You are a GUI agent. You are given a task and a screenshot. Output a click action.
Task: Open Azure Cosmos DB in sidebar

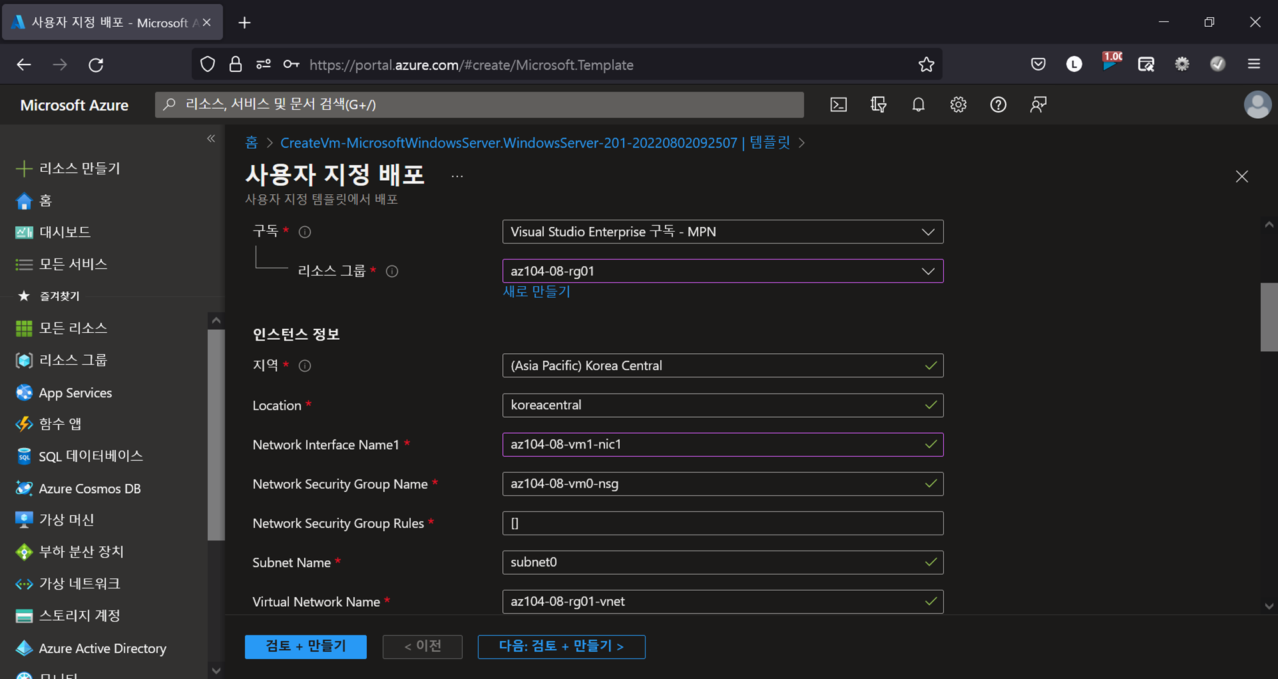[x=89, y=489]
